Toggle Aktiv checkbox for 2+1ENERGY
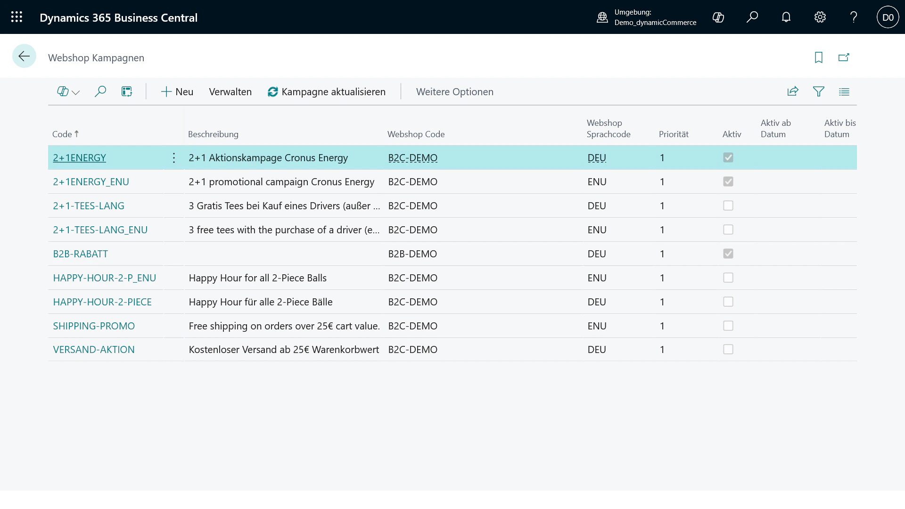Viewport: 905px width, 509px height. pos(728,157)
